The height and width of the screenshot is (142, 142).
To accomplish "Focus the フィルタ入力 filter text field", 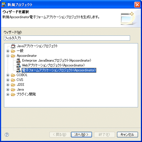I will coord(67,38).
